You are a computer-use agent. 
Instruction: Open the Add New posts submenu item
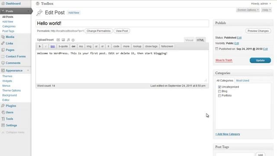(8, 22)
